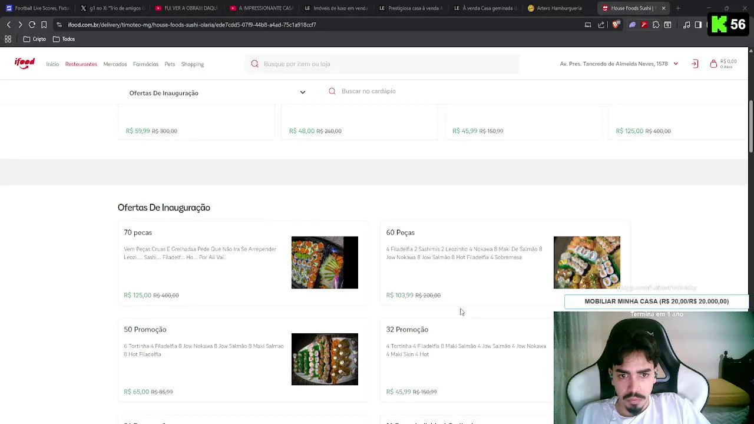754x424 pixels.
Task: Click the tab search window icon
Action: pyautogui.click(x=667, y=25)
